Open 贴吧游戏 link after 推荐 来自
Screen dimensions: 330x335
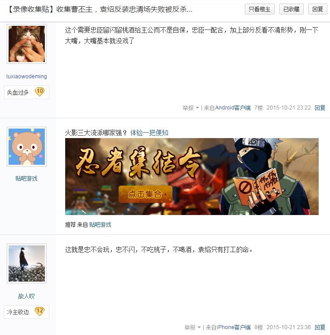(x=100, y=225)
